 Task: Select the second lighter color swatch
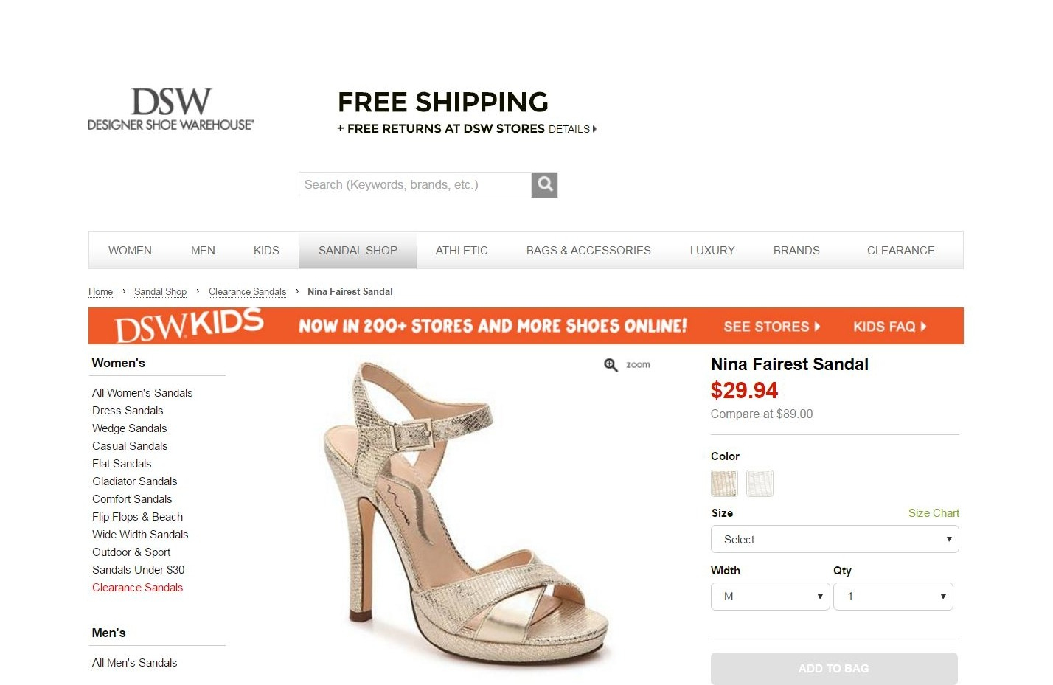[x=760, y=484]
